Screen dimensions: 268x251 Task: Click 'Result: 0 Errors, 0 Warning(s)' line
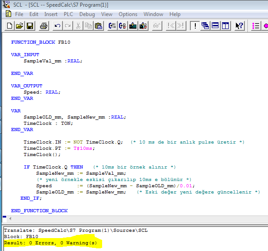[50, 243]
